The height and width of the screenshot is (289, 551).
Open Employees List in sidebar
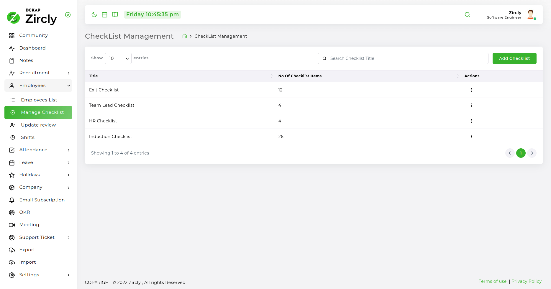point(39,100)
